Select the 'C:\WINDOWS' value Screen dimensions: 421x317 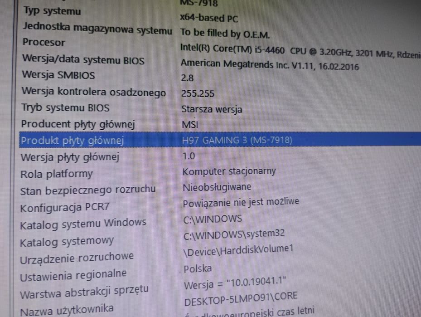(x=213, y=219)
